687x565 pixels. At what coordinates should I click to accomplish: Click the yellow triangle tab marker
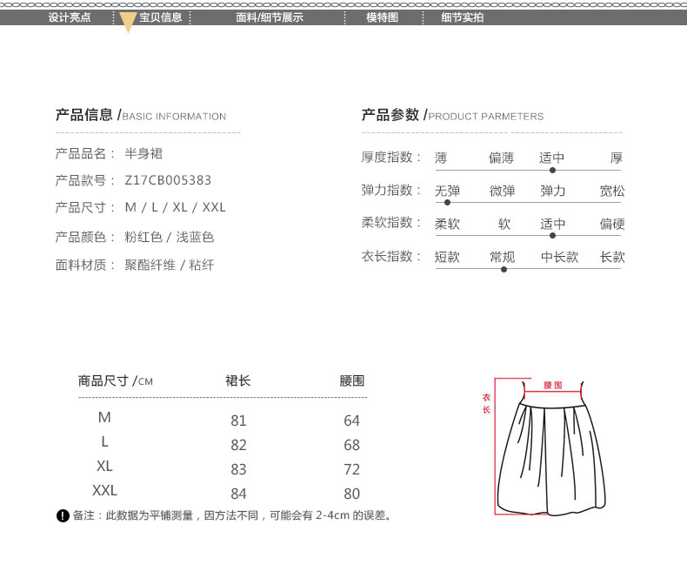click(x=128, y=24)
